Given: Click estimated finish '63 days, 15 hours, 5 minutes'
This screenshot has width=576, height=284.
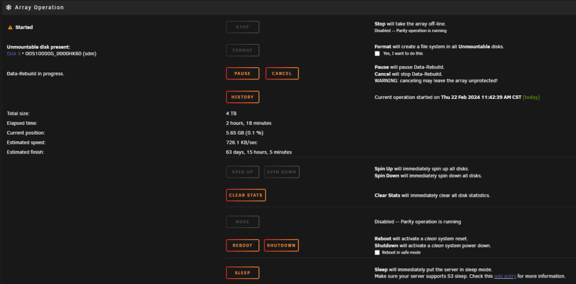Looking at the screenshot, I should coord(259,152).
